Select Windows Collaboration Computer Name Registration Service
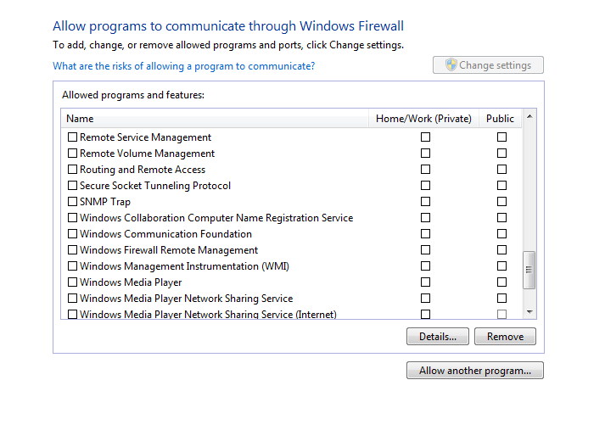The image size is (605, 447). (x=216, y=218)
